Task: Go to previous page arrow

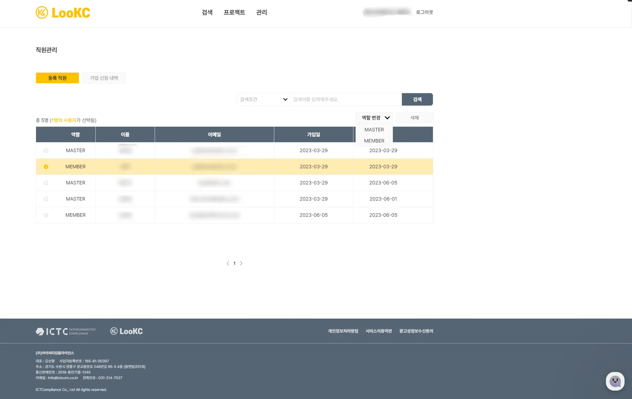Action: point(228,263)
